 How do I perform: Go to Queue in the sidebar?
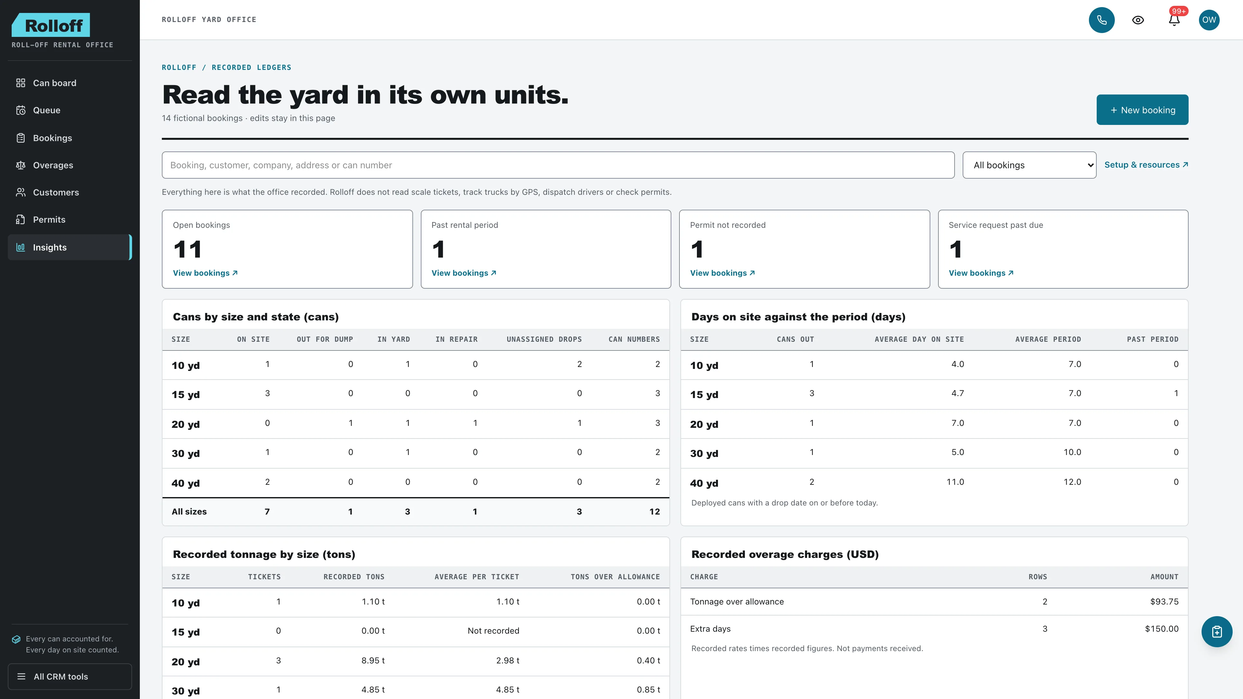[70, 110]
